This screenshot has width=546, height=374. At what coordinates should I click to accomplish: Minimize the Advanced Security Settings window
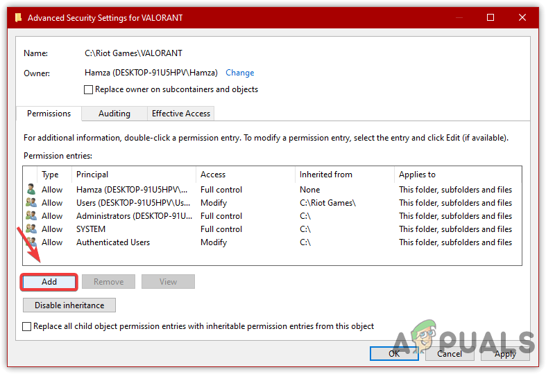459,17
